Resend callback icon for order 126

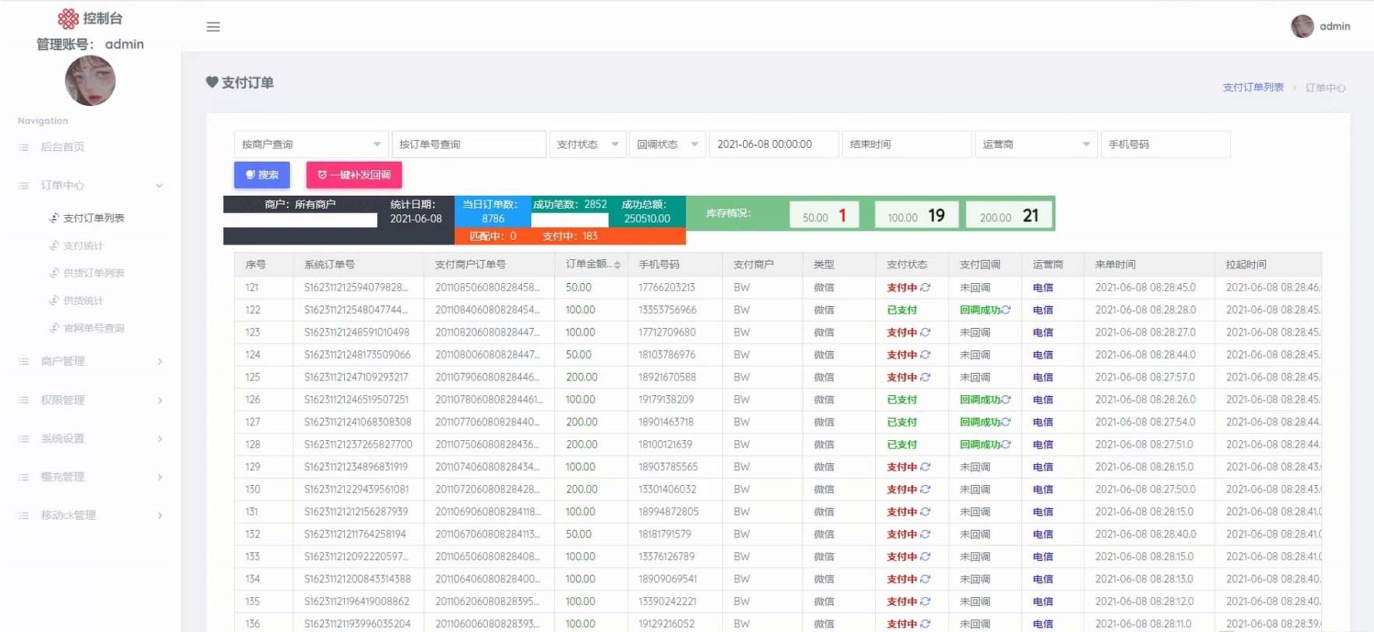1006,400
